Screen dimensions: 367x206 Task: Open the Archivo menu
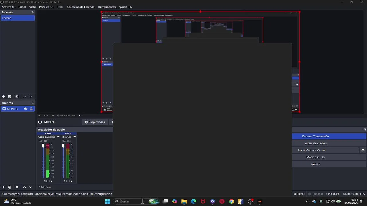[8, 7]
